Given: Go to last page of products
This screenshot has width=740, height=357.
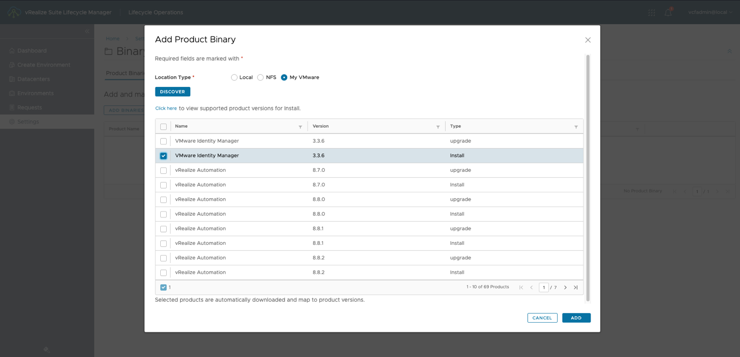Looking at the screenshot, I should (575, 287).
